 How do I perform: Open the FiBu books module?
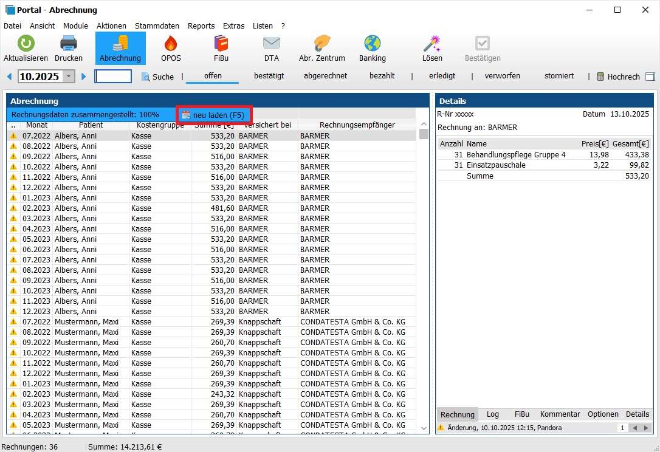click(221, 44)
